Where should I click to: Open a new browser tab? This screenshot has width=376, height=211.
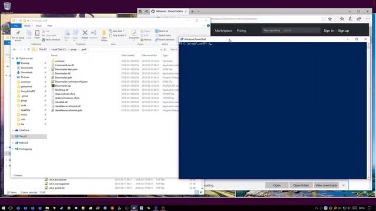192,11
